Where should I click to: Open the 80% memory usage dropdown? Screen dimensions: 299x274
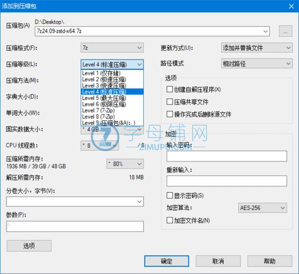(x=125, y=164)
